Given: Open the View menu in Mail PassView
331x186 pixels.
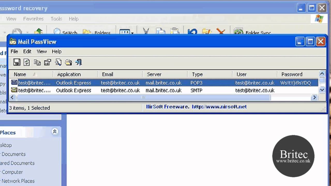Looking at the screenshot, I should [x=41, y=51].
